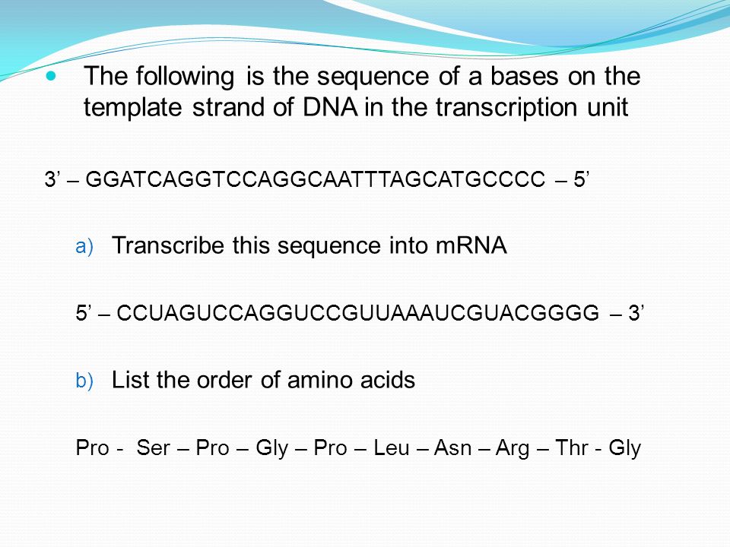This screenshot has width=730, height=547.
Task: Click the 3' label ending mRNA strand
Action: click(636, 313)
